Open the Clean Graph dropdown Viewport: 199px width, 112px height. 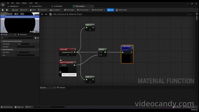[x=70, y=10]
